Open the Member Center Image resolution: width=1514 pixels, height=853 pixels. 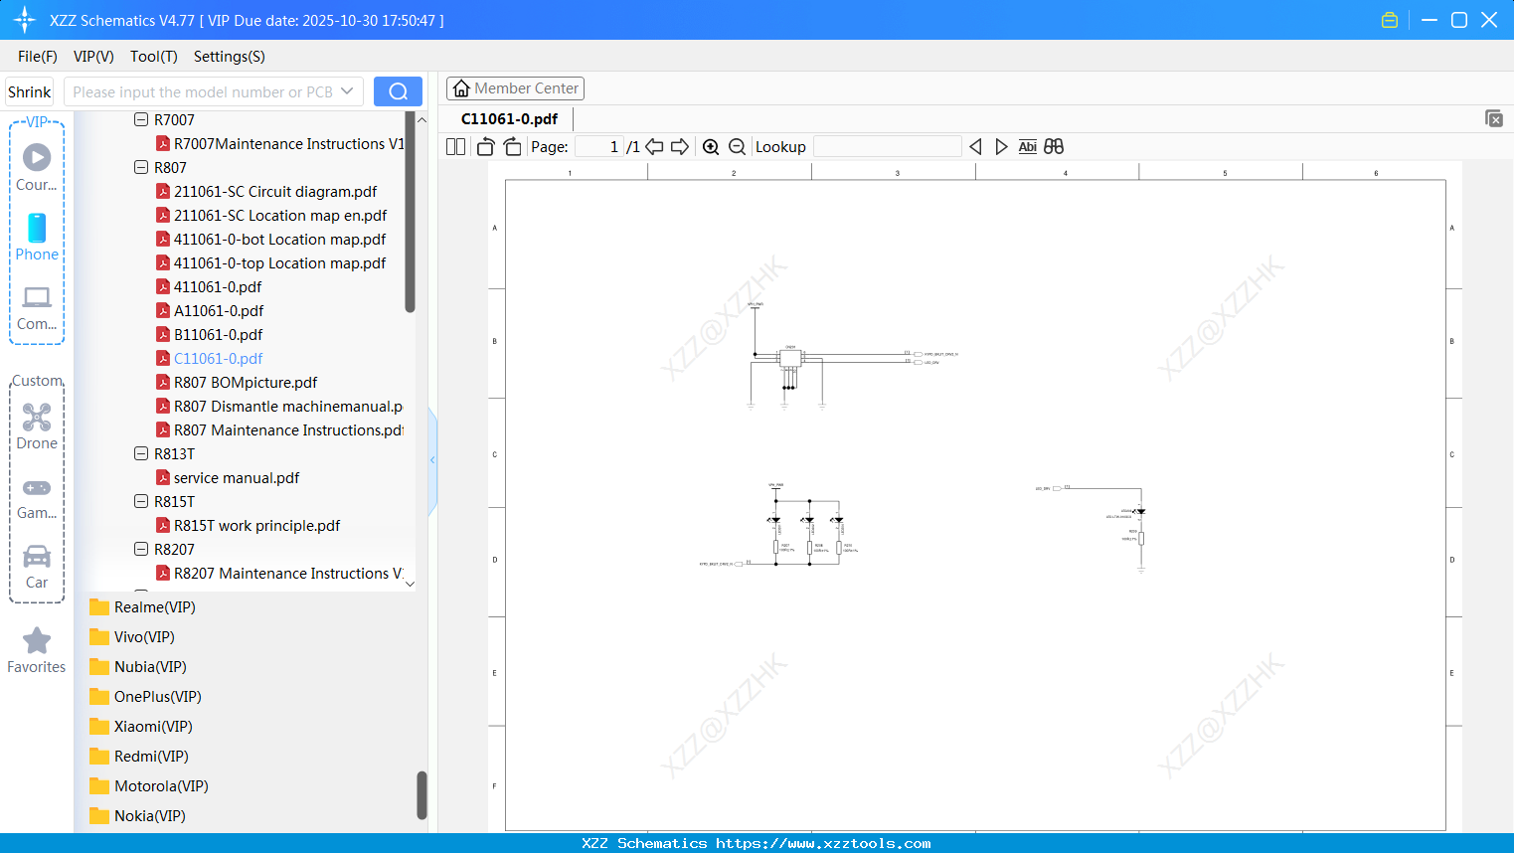pyautogui.click(x=515, y=88)
